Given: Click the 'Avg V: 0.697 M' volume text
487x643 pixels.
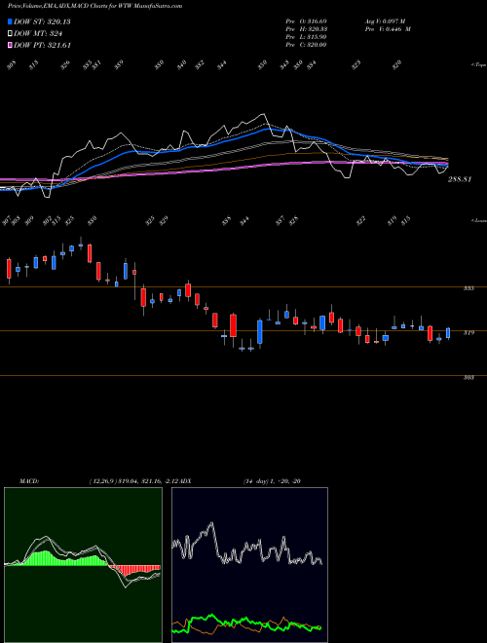Looking at the screenshot, I should click(x=385, y=21).
